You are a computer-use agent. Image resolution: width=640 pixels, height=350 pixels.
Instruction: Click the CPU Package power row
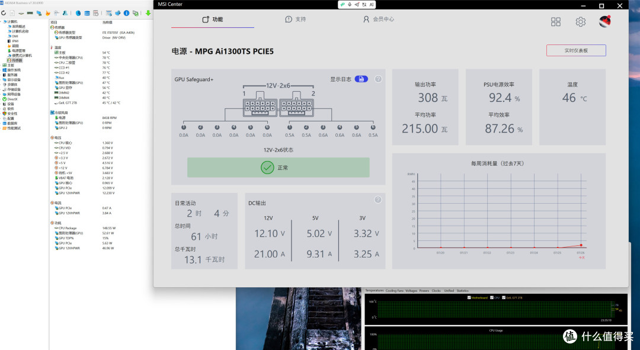point(85,228)
